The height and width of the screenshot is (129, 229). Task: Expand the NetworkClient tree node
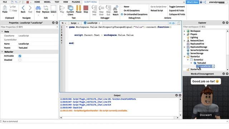point(185,40)
